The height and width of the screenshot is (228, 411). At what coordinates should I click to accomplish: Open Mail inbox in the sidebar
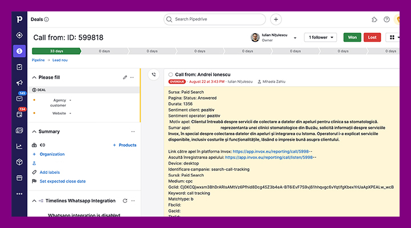(x=19, y=99)
